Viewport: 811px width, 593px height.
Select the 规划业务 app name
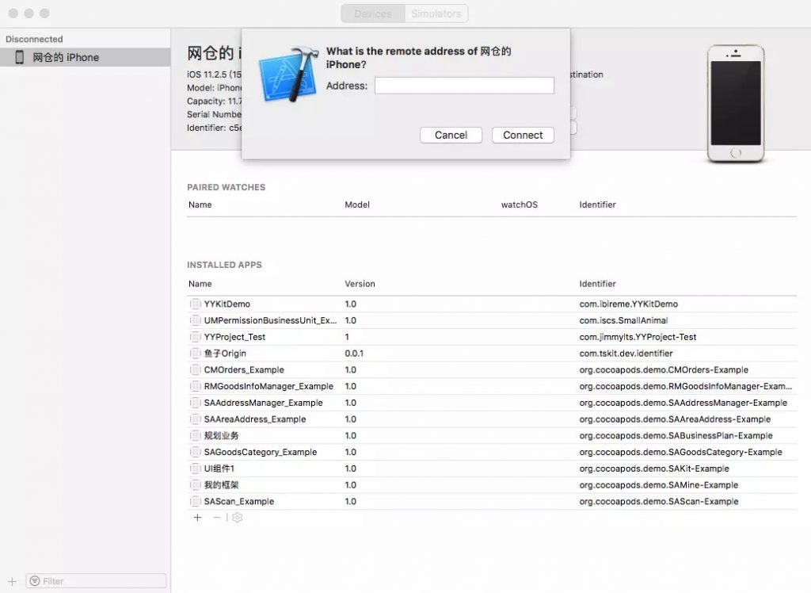click(x=222, y=435)
